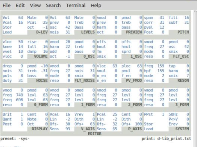
Task: Open the File menu
Action: pos(7,5)
